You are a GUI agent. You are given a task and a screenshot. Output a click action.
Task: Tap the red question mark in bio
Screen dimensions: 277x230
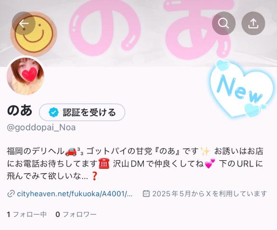point(94,176)
